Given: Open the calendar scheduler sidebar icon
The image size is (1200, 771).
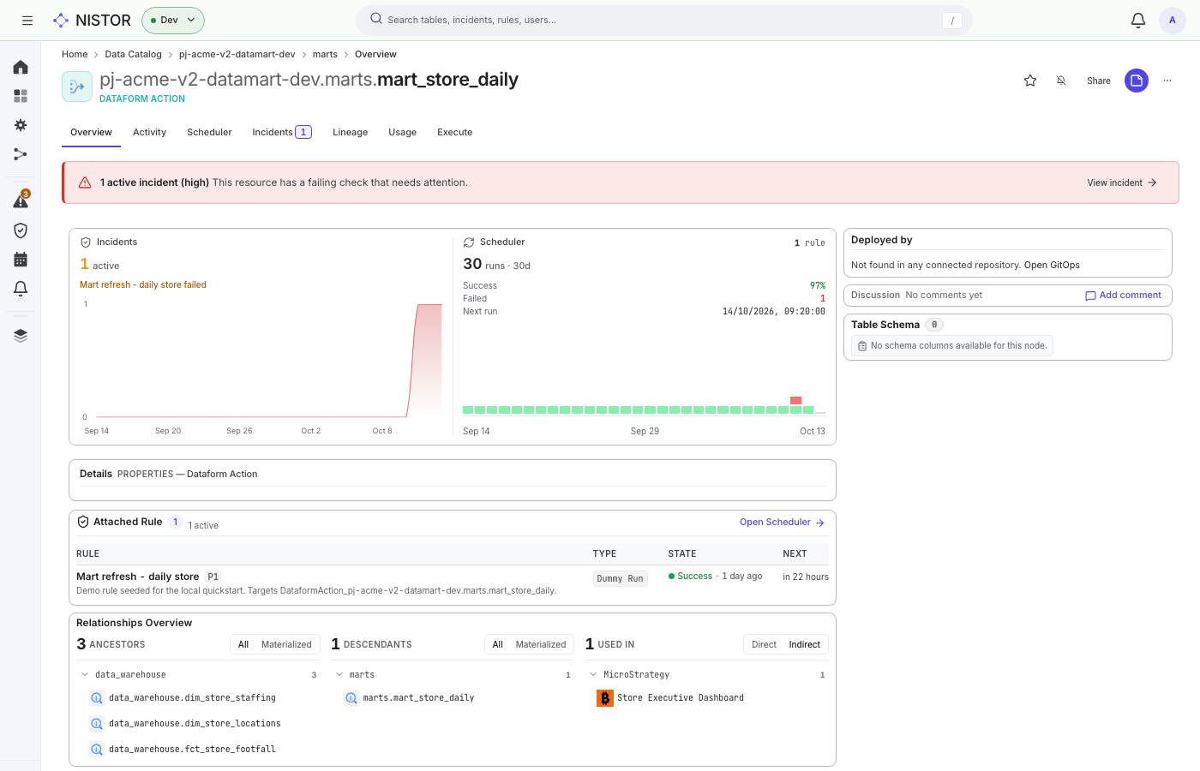Looking at the screenshot, I should coord(21,260).
